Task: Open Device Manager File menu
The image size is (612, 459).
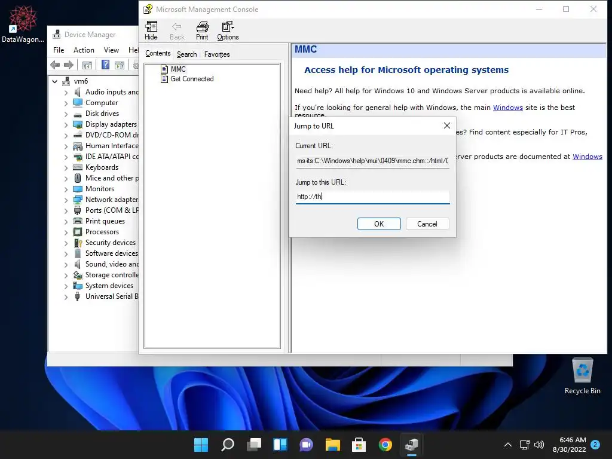Action: (59, 50)
